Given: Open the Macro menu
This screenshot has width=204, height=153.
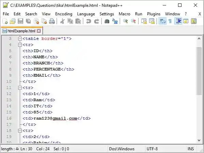Looking at the screenshot, I should [125, 14].
